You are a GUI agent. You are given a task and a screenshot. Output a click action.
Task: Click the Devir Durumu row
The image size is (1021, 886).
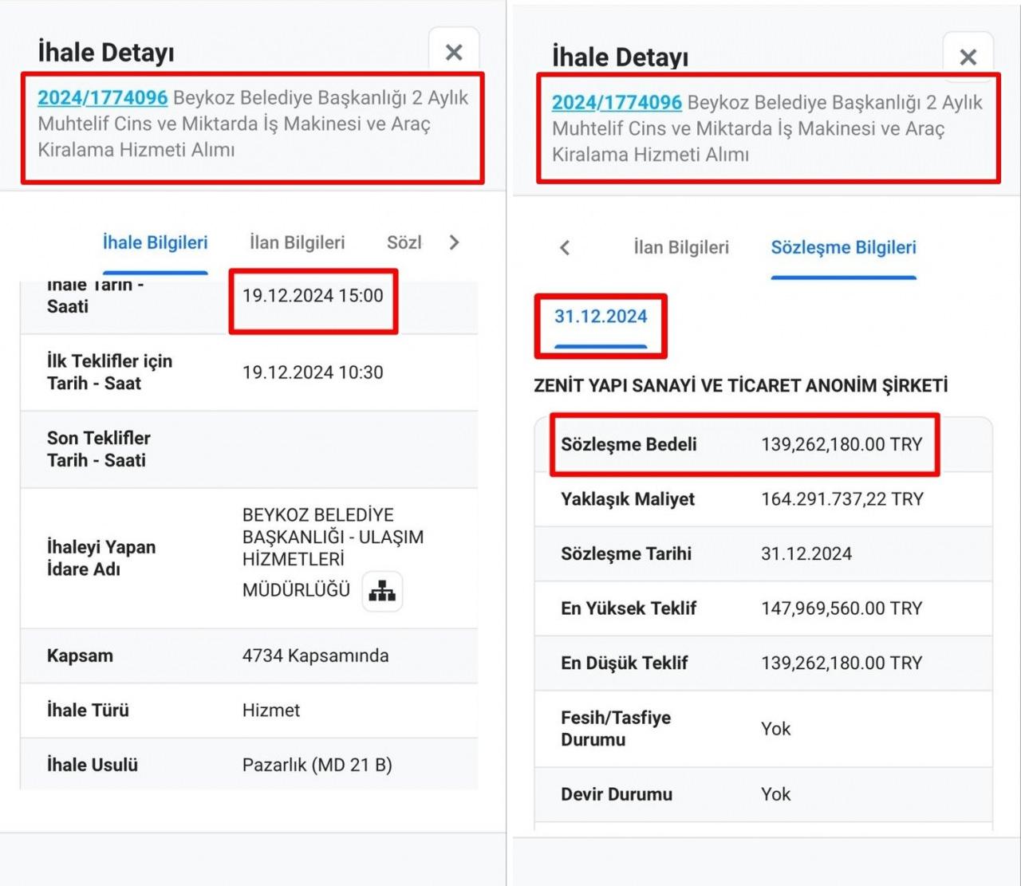click(763, 794)
